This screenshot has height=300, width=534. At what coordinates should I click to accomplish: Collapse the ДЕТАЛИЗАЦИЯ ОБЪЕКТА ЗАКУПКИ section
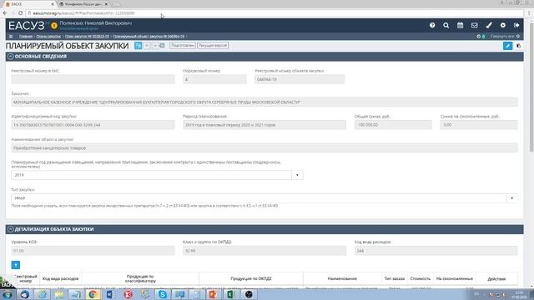(x=11, y=229)
